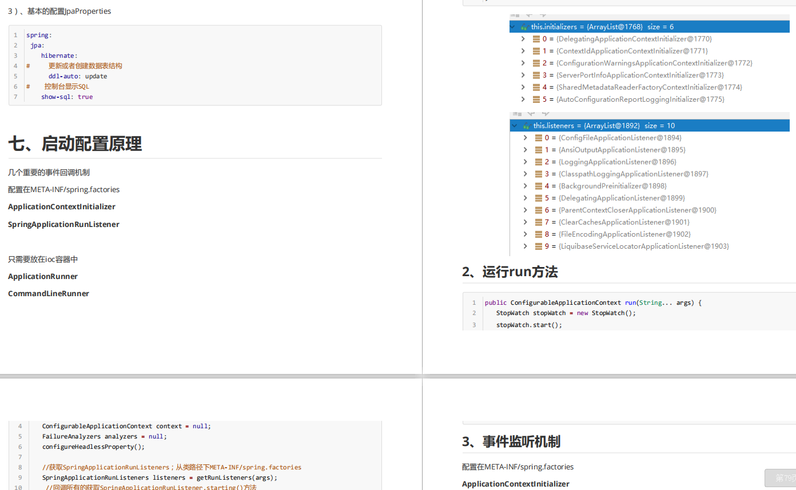Expand the AnsiOutputApplicationListener@1895 row
The height and width of the screenshot is (490, 796).
(x=526, y=150)
